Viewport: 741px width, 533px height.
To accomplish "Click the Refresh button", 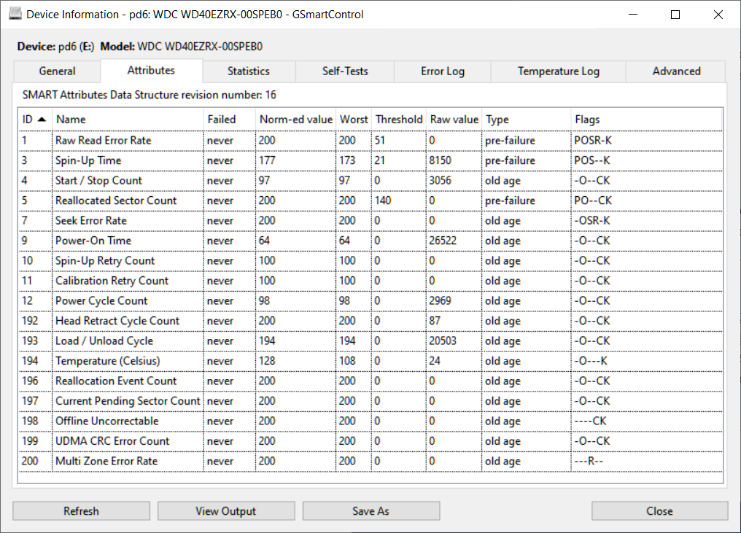I will [81, 511].
